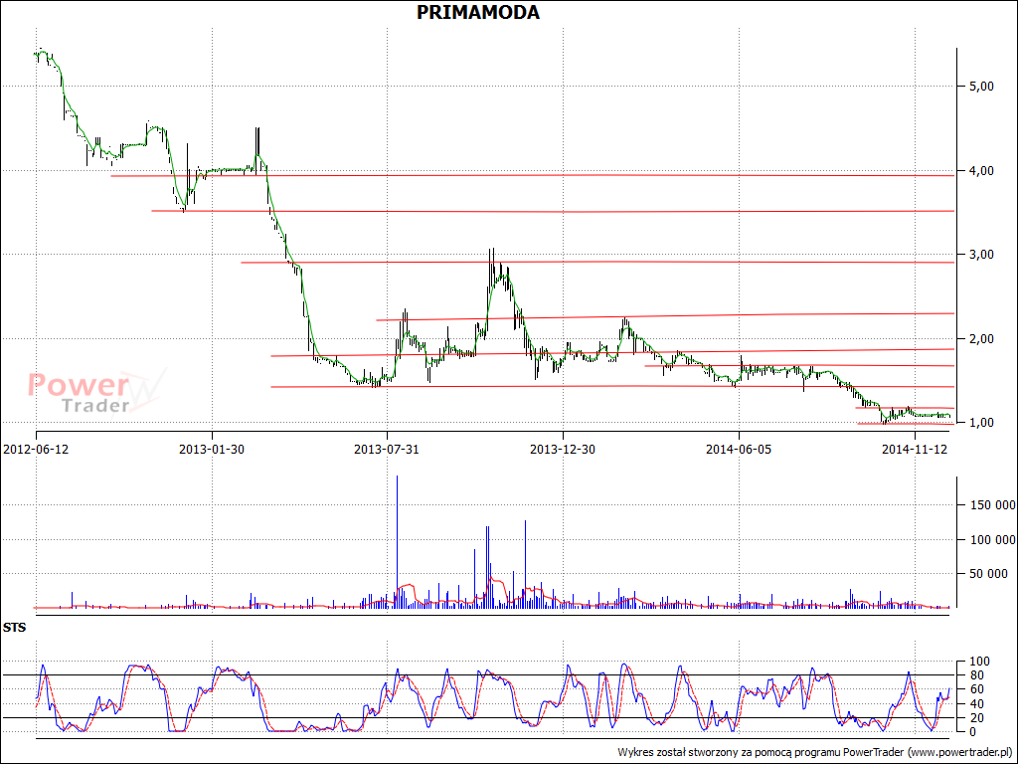Select the 80 level on STS axis

pyautogui.click(x=977, y=675)
